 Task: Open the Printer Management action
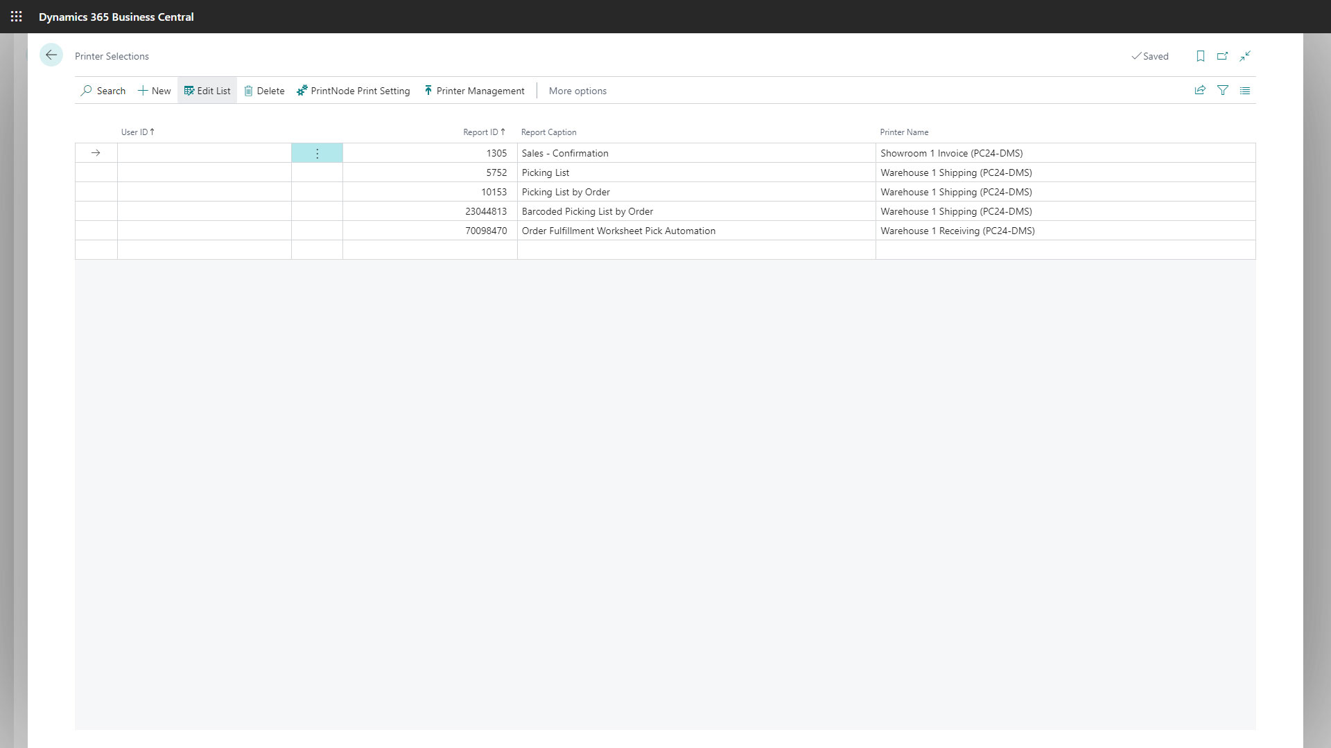coord(474,91)
